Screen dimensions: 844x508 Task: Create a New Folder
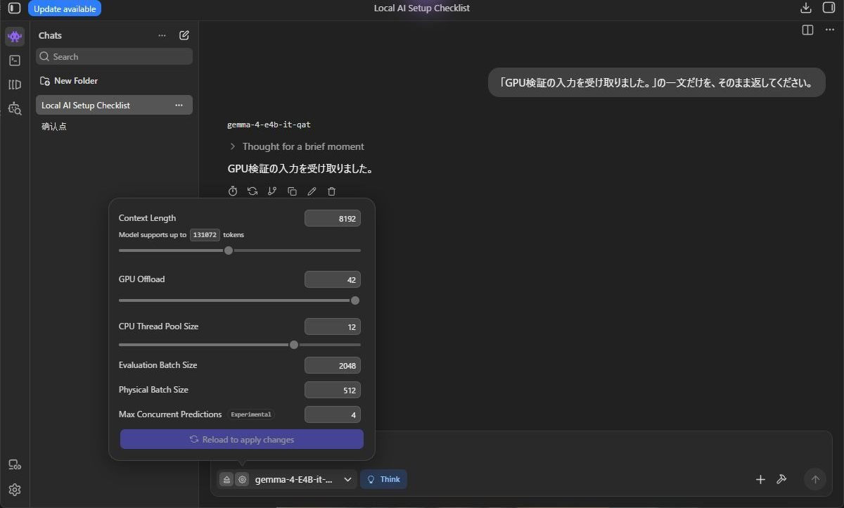click(x=69, y=81)
